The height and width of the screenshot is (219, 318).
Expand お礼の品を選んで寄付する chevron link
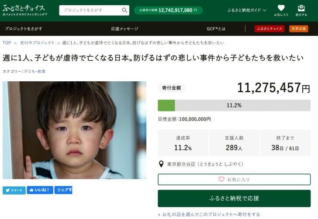209,214
